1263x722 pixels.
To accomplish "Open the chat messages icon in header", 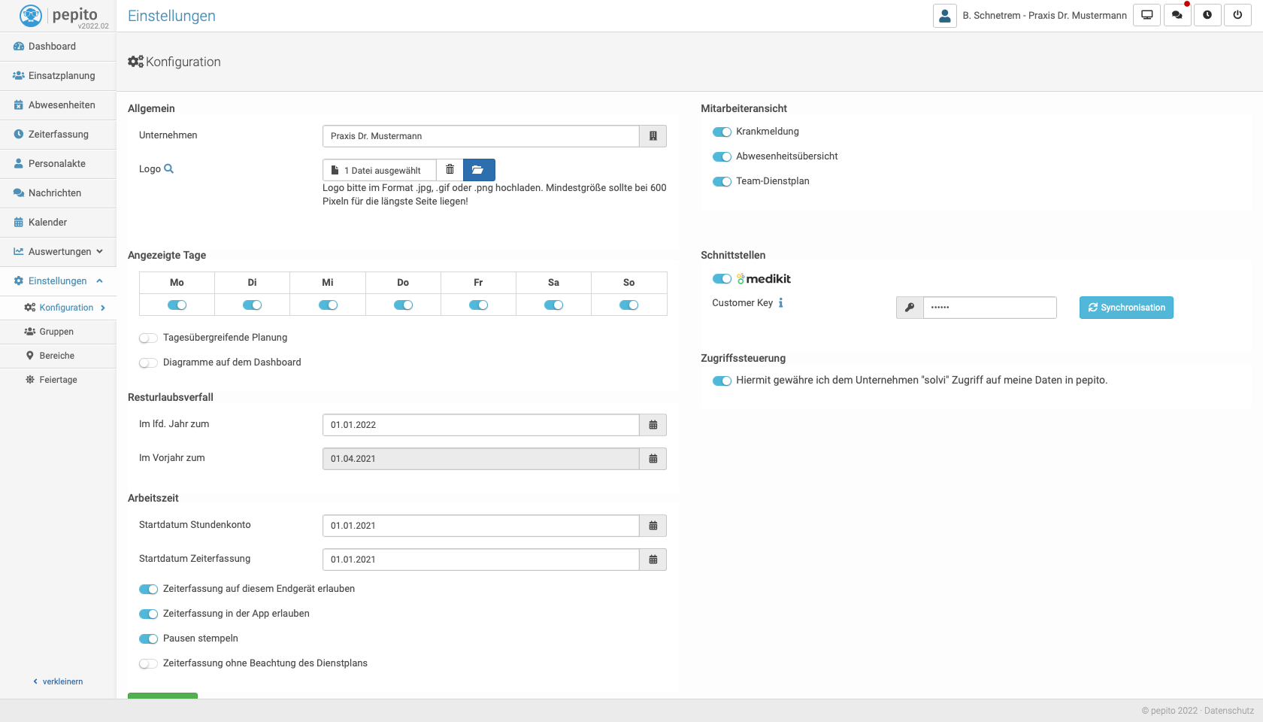I will coord(1177,15).
